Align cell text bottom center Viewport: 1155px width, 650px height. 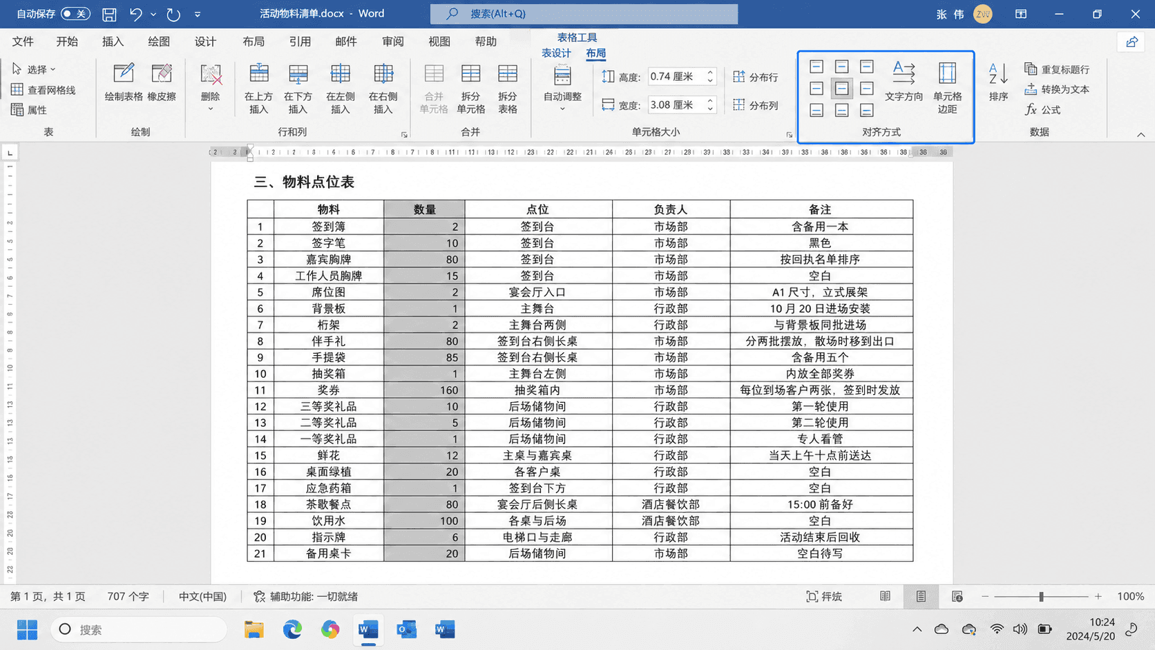click(x=841, y=110)
